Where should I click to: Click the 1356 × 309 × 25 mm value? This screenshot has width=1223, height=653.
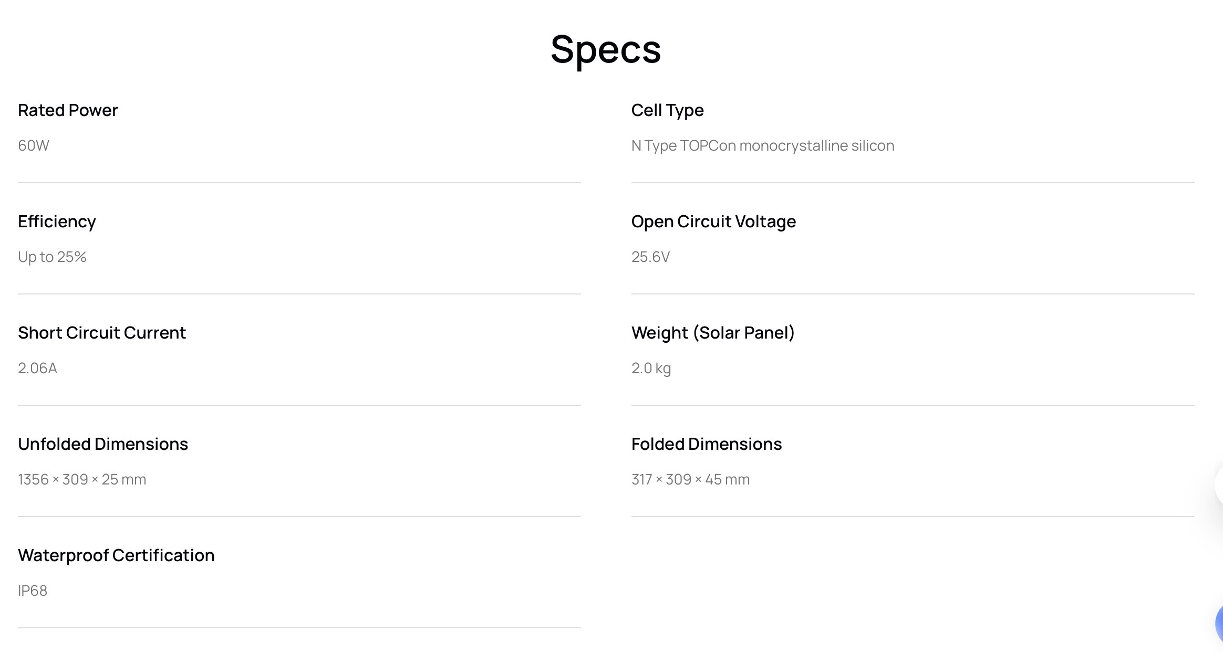(x=82, y=479)
